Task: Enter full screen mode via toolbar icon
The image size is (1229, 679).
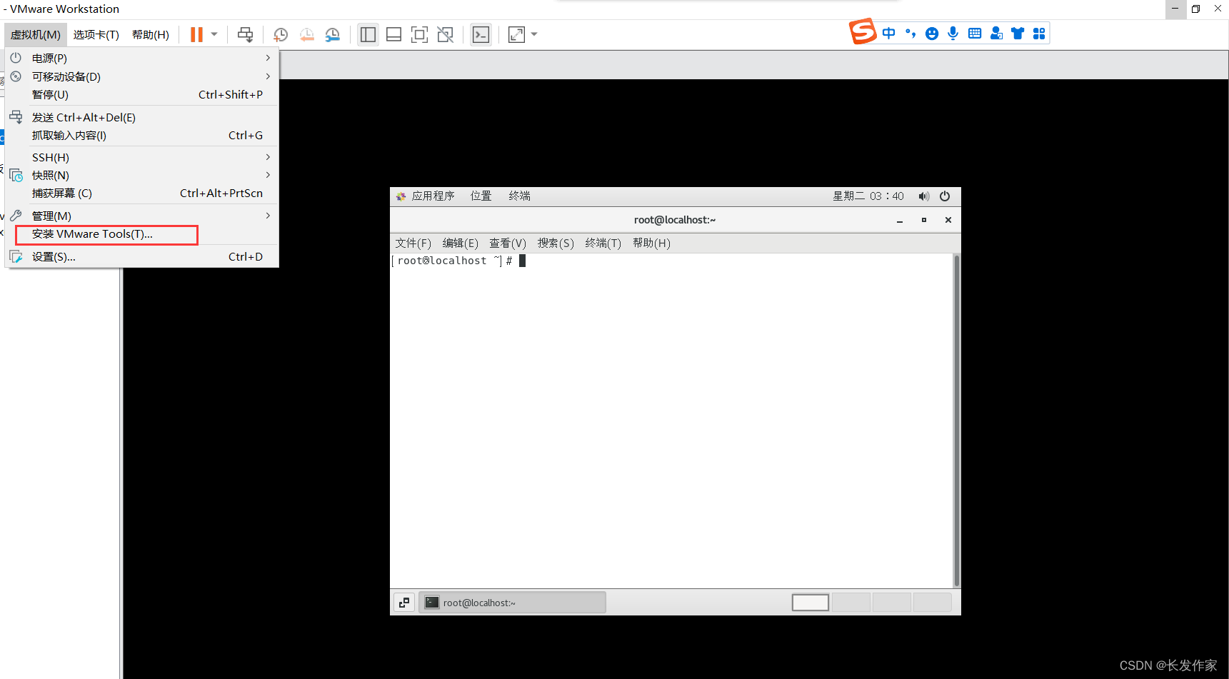Action: tap(419, 34)
